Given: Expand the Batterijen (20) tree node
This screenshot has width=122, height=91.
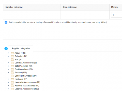Looking at the screenshot, I should click(8, 56).
